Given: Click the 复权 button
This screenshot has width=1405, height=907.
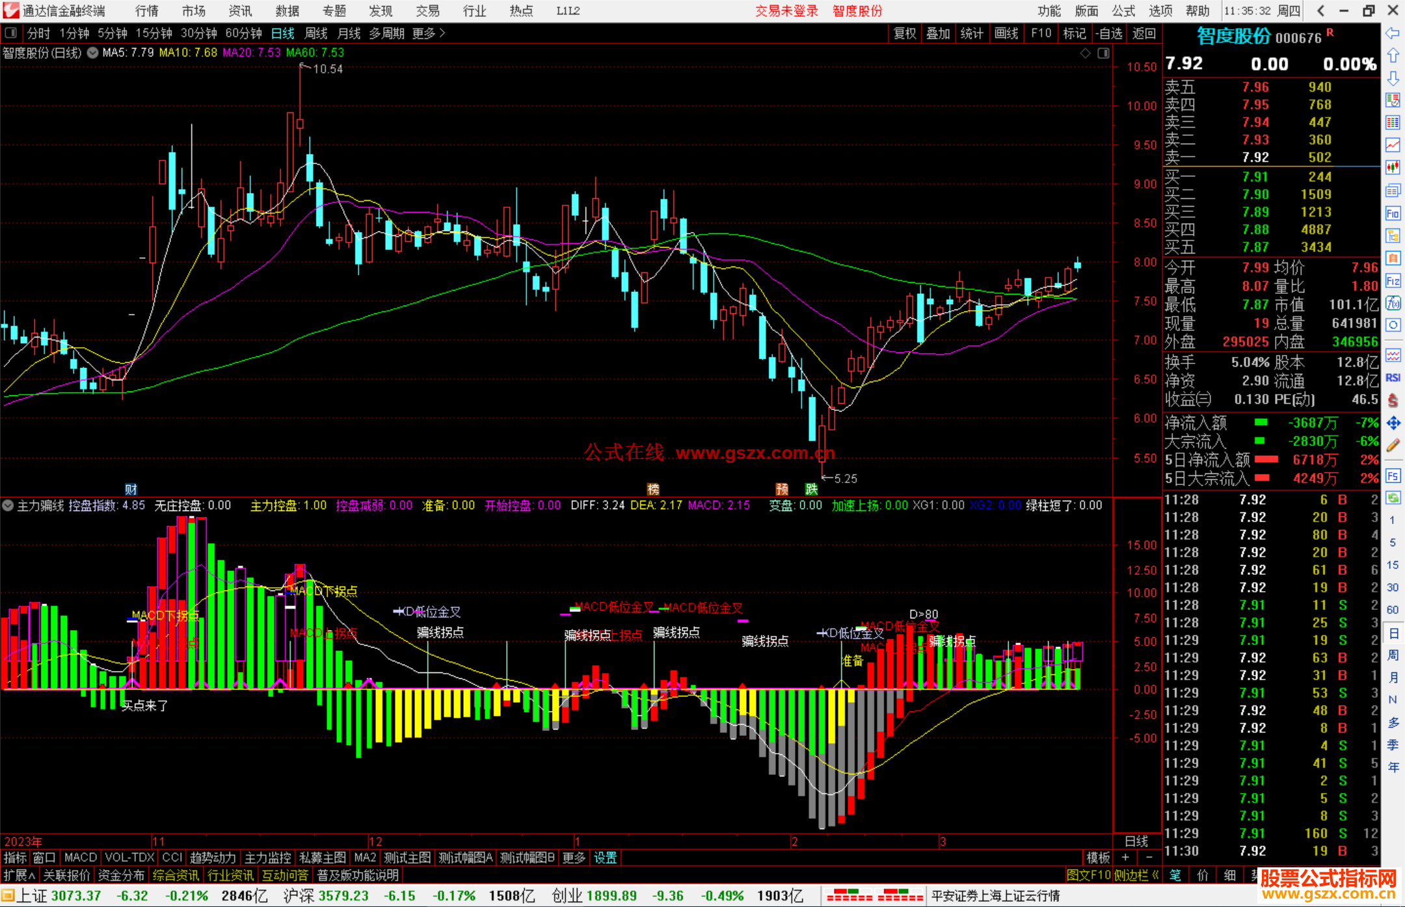Looking at the screenshot, I should pos(904,33).
